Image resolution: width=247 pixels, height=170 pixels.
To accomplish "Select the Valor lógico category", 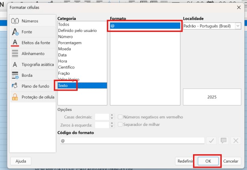I will (x=82, y=79).
